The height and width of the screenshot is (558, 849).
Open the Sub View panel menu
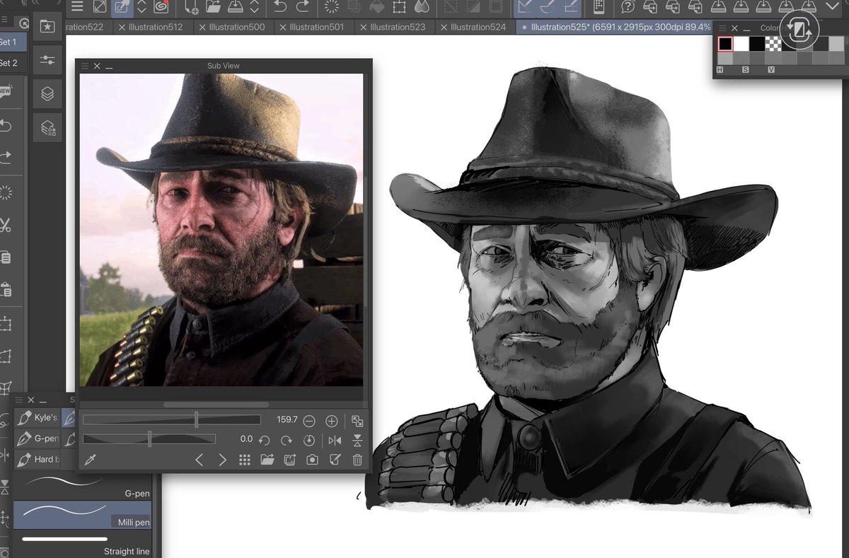[84, 66]
